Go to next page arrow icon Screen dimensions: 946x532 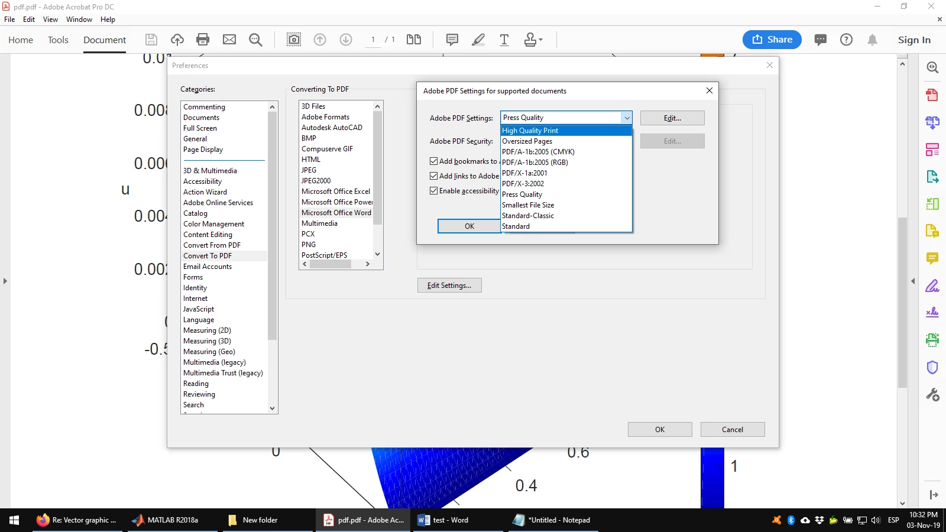(x=346, y=40)
